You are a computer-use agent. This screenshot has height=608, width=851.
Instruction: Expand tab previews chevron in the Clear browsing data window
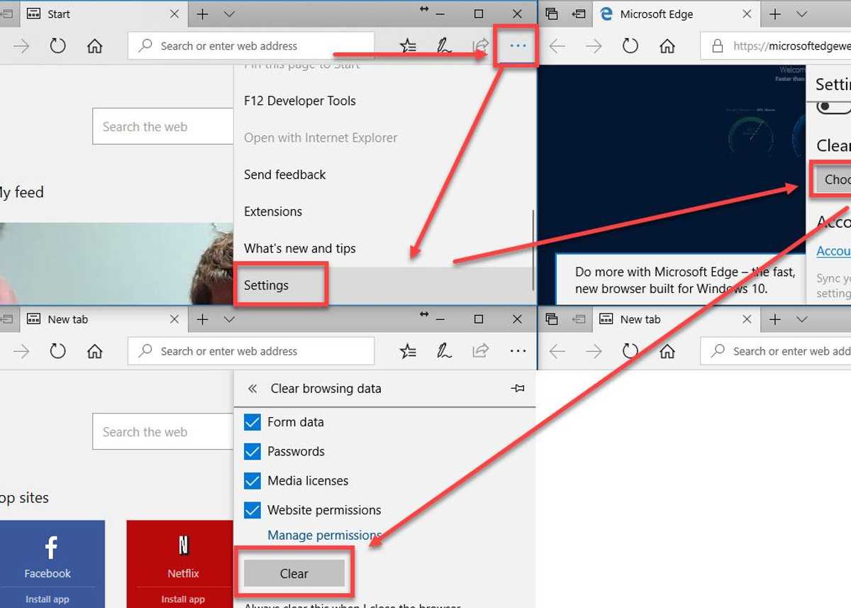point(229,319)
